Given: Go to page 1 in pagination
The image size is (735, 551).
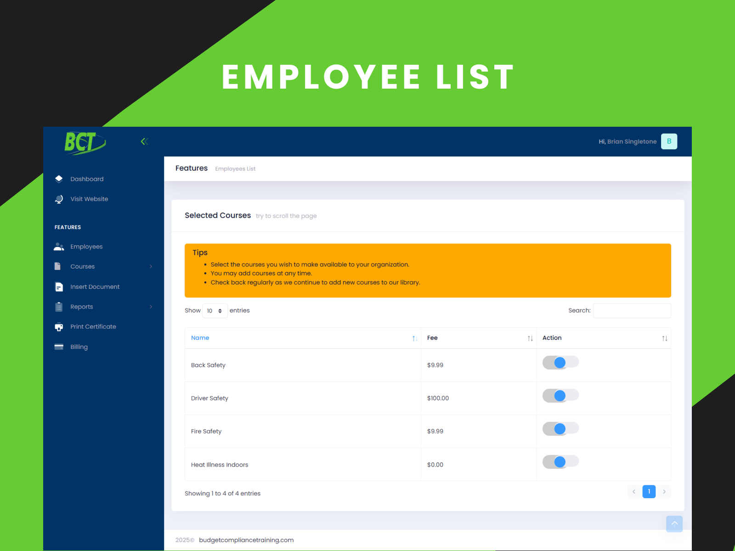Looking at the screenshot, I should pos(649,492).
